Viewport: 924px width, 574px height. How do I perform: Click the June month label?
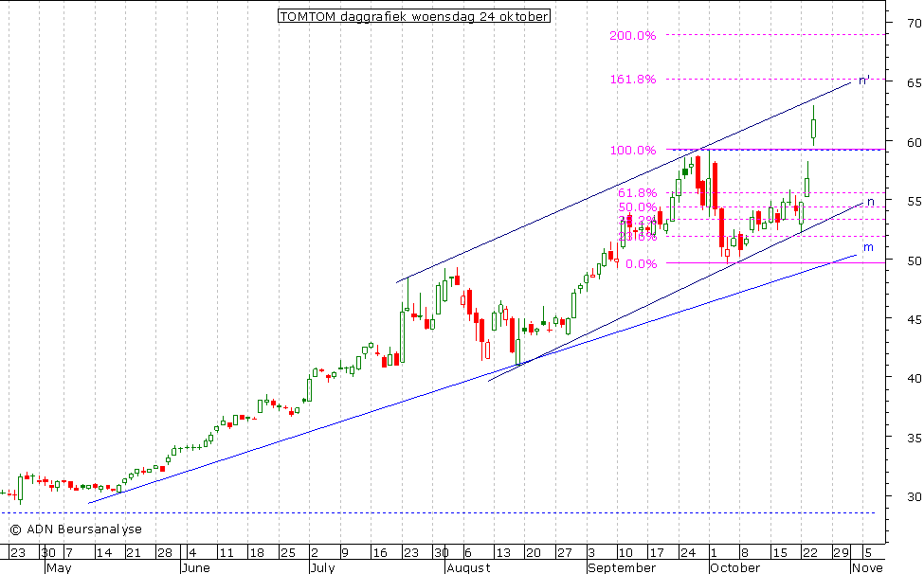click(196, 567)
